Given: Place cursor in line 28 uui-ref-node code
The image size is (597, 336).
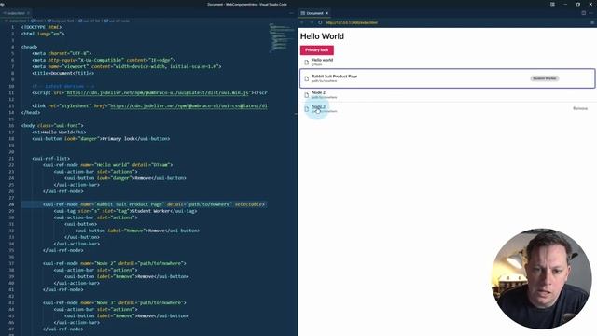Looking at the screenshot, I should (153, 204).
